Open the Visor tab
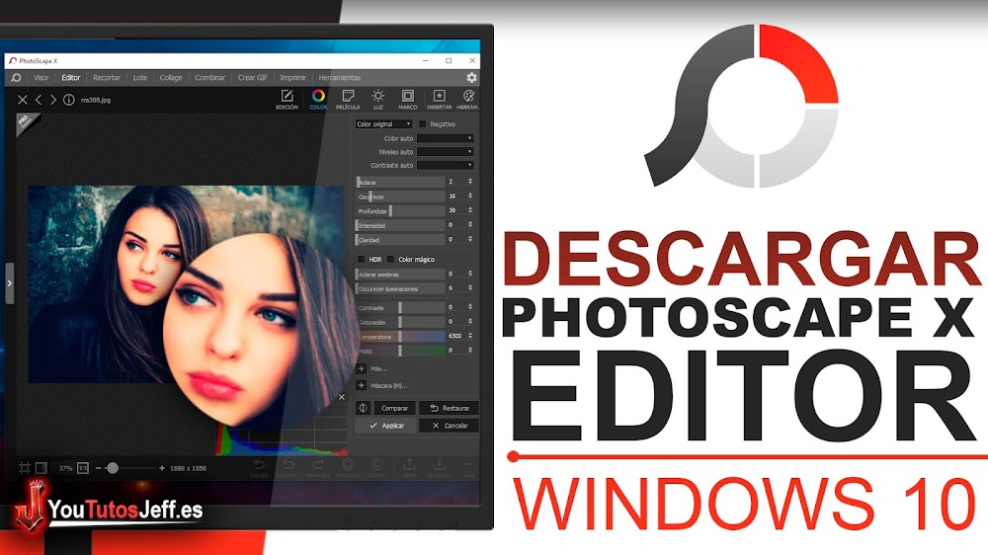The image size is (988, 555). tap(41, 77)
